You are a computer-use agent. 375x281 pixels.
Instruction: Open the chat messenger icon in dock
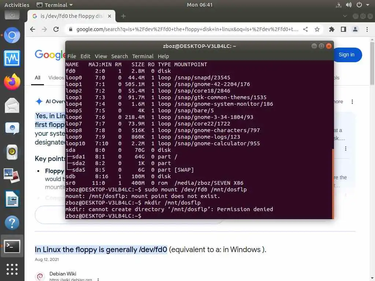(x=12, y=128)
